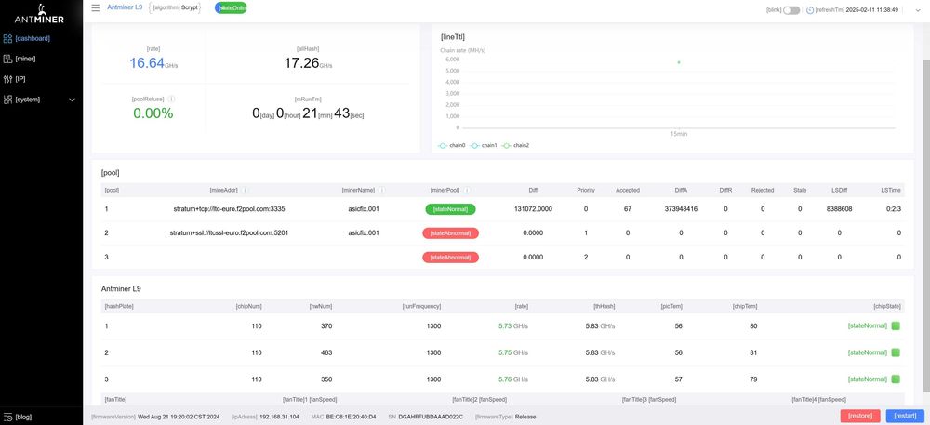Click asicfix.001 miner name in pool 1 row
This screenshot has width=930, height=425.
(364, 209)
